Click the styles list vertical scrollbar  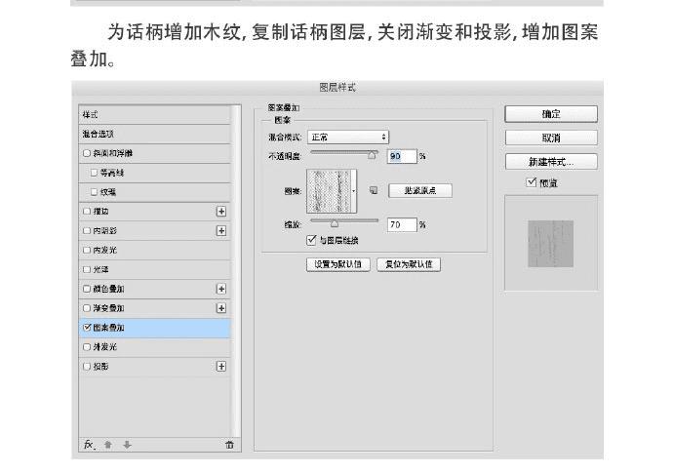[236, 270]
